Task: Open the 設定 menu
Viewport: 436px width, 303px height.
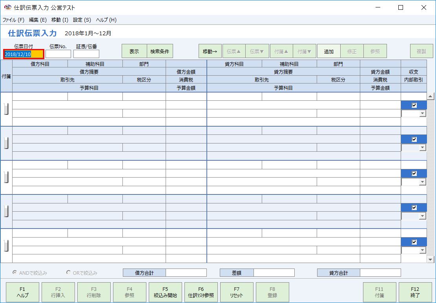Action: pos(80,20)
